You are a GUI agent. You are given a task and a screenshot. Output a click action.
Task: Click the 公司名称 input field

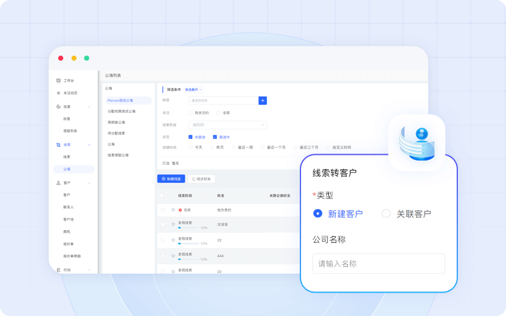pos(378,264)
